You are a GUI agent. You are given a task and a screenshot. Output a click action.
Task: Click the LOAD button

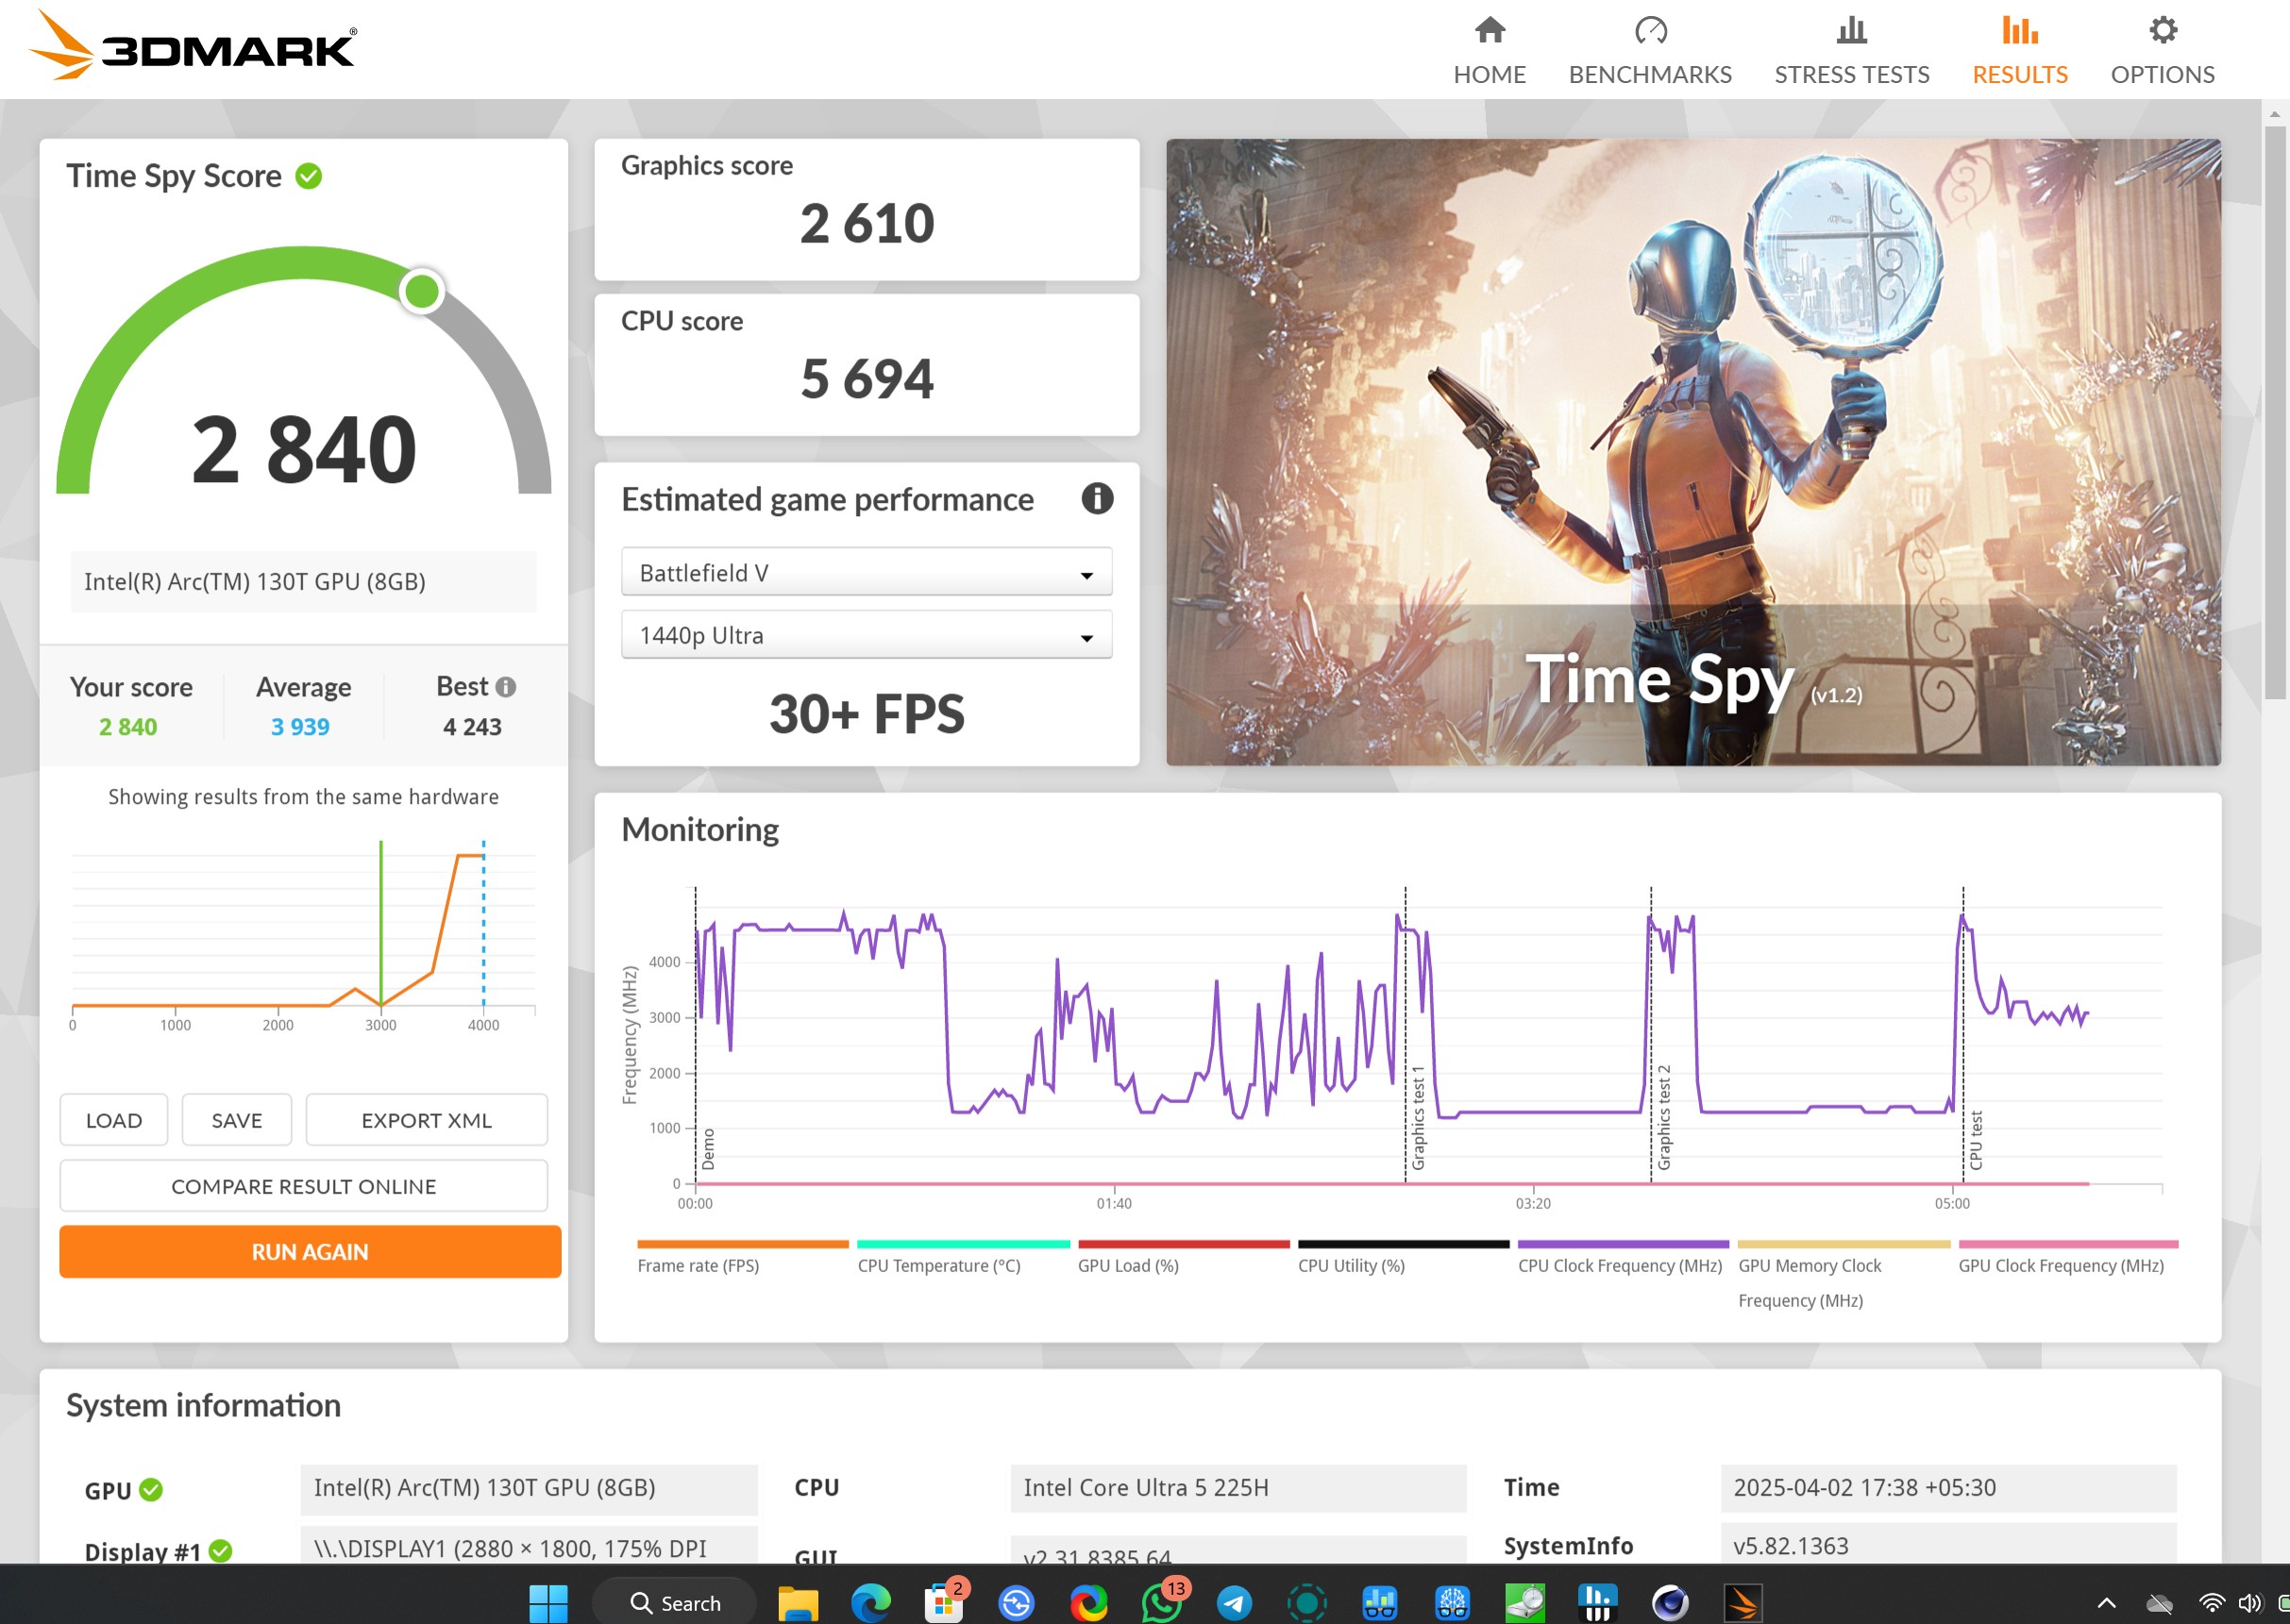tap(113, 1120)
